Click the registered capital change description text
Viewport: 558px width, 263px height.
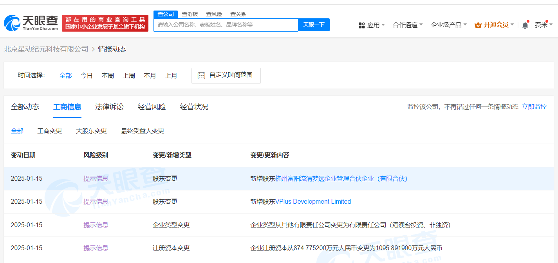tap(346, 248)
